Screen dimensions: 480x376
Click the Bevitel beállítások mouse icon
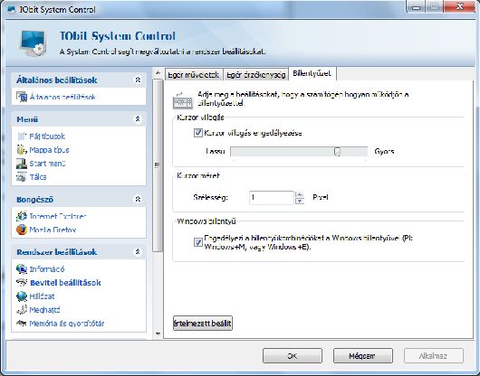(x=22, y=283)
